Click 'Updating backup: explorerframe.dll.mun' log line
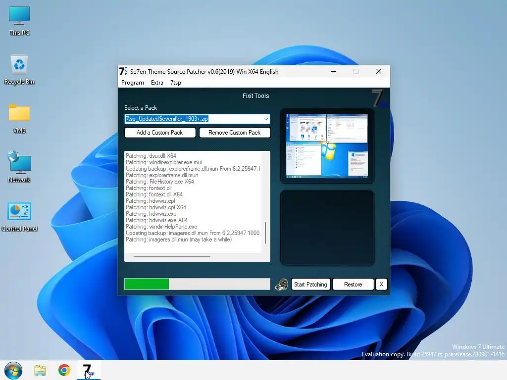Viewport: 507px width, 380px height. click(x=193, y=169)
